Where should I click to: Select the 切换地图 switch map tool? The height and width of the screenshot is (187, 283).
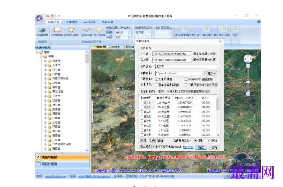42,32
